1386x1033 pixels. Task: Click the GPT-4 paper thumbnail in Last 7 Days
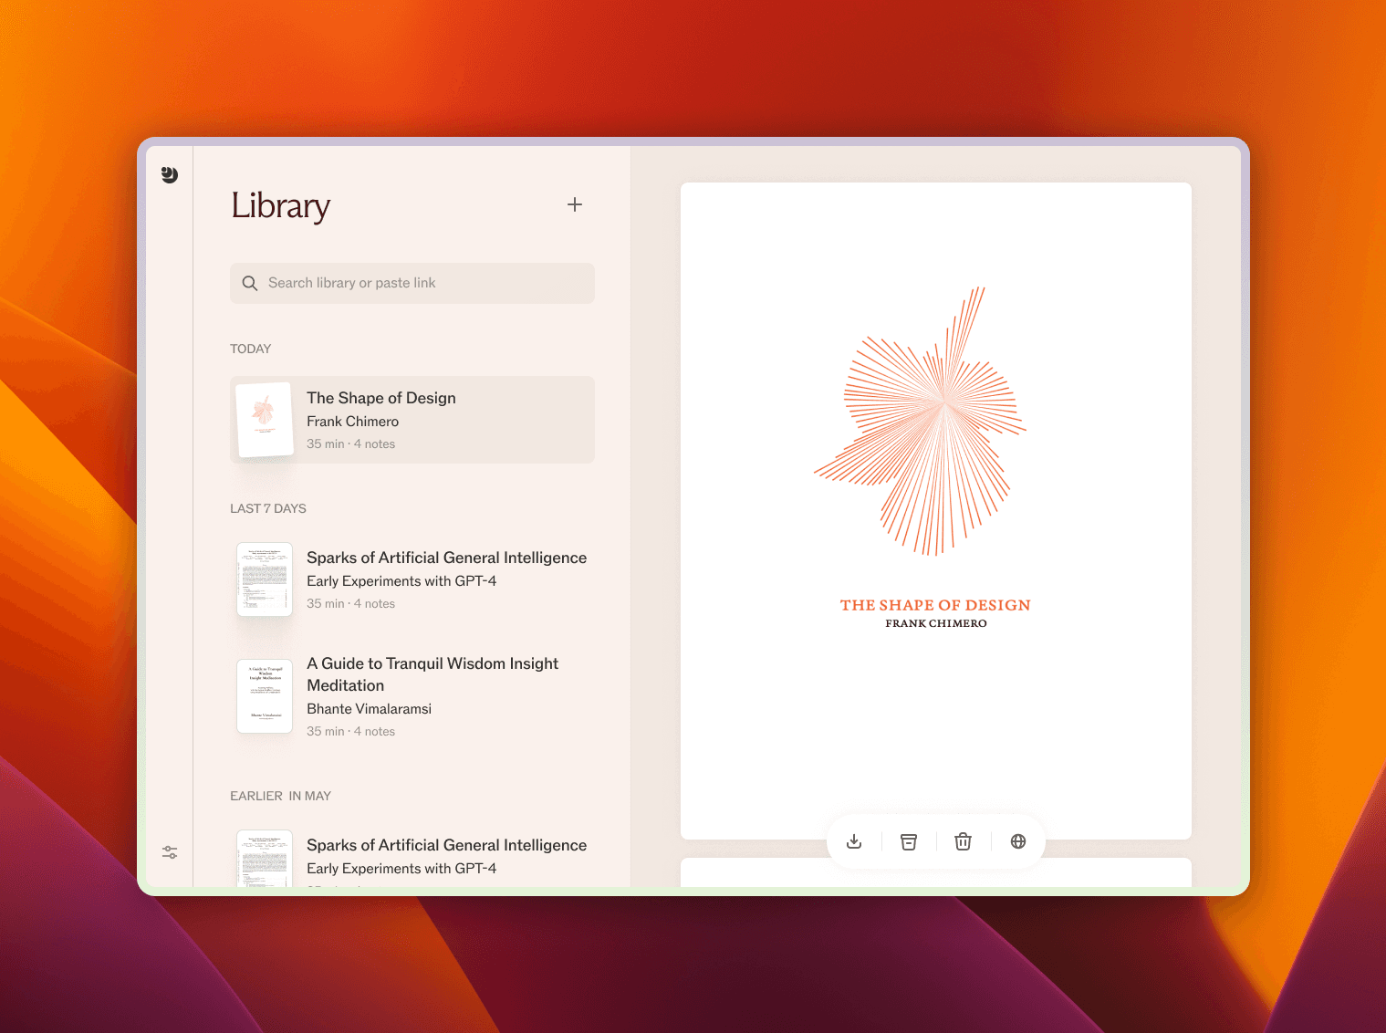(265, 579)
